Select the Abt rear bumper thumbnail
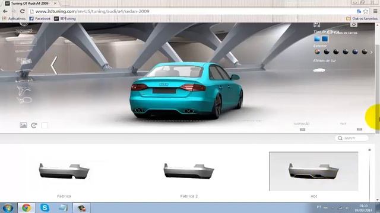The image size is (380, 213). [313, 171]
